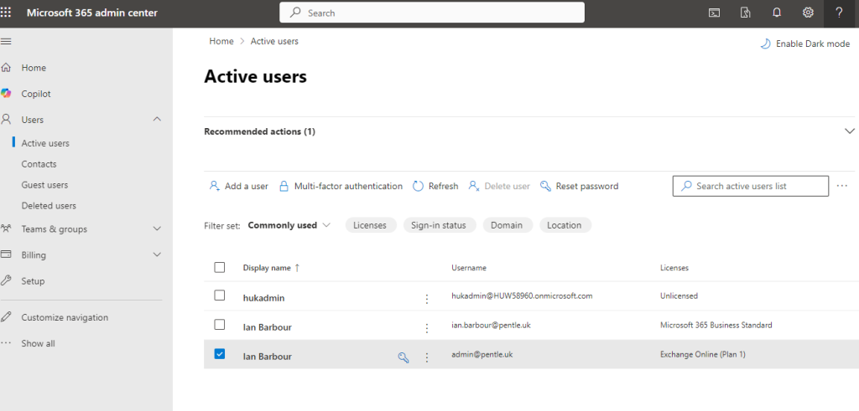Click in the top Search box

pyautogui.click(x=432, y=13)
